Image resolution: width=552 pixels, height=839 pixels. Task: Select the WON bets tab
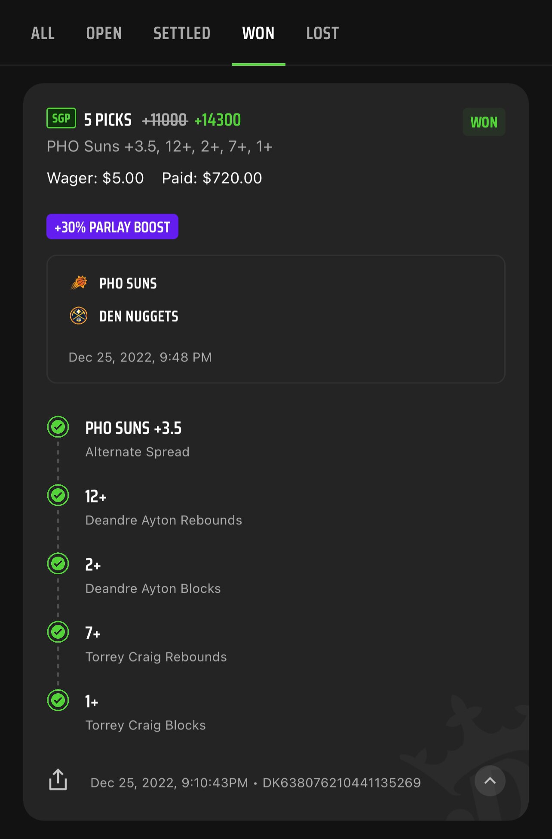[x=258, y=34]
